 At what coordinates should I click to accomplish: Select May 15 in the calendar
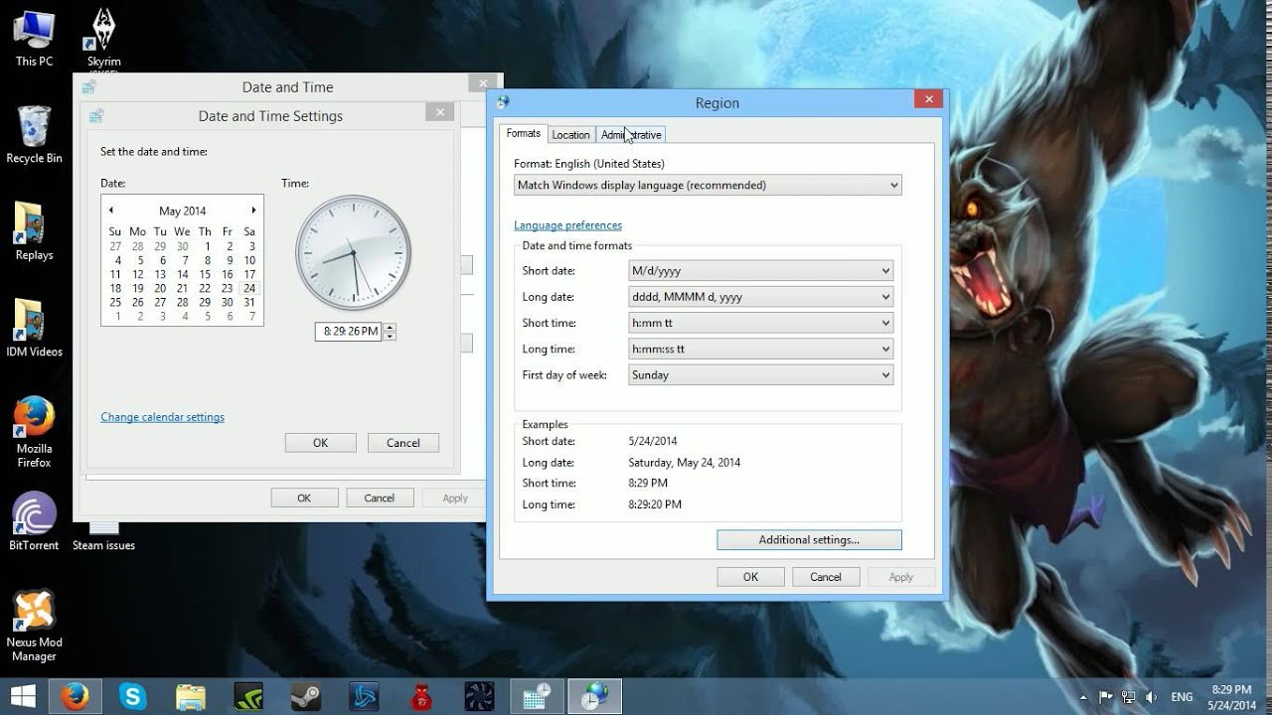click(x=205, y=275)
